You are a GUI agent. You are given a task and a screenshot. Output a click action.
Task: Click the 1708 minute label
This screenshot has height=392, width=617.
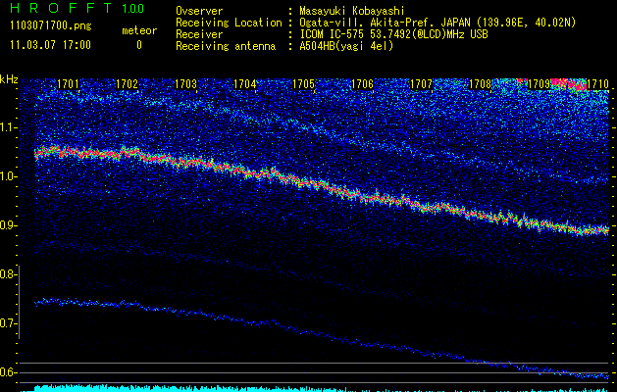[x=480, y=84]
